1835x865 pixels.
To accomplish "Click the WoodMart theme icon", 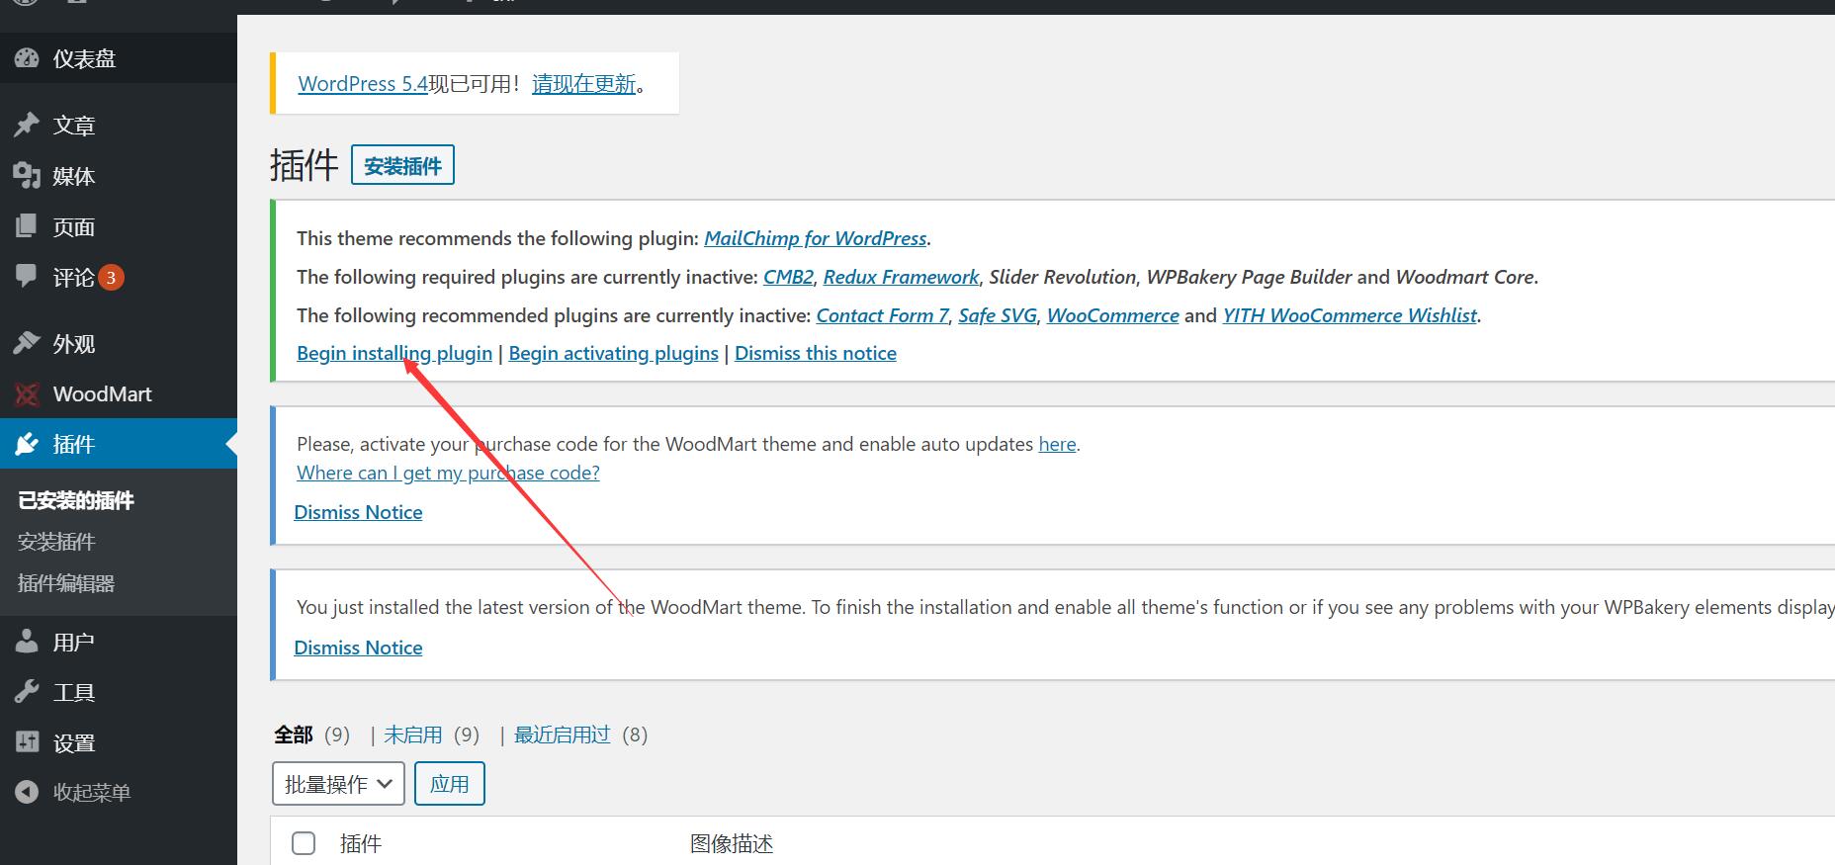I will (x=27, y=394).
